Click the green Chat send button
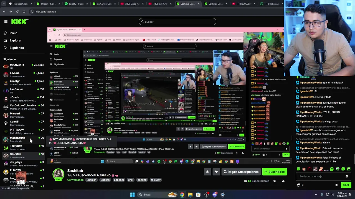This screenshot has height=199, width=355. [346, 185]
